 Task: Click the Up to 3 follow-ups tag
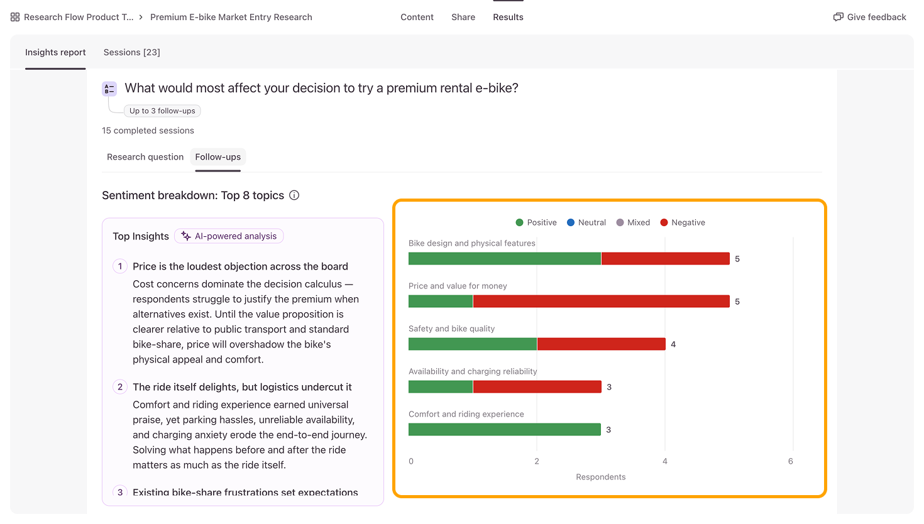pos(162,111)
